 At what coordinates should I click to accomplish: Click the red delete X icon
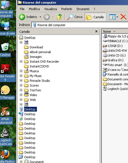pyautogui.click(x=124, y=17)
